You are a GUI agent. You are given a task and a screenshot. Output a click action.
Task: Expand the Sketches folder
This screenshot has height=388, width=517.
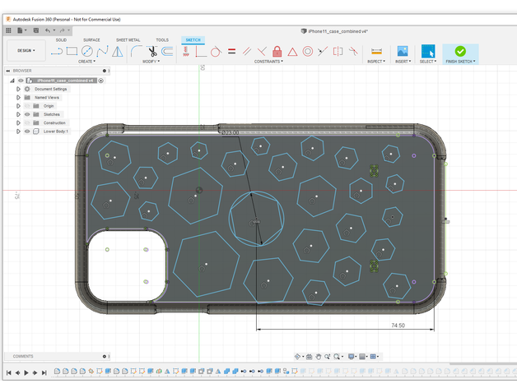coord(18,114)
